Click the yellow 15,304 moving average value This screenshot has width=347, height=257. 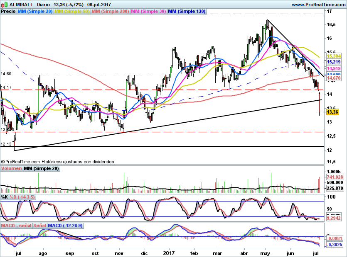[334, 56]
